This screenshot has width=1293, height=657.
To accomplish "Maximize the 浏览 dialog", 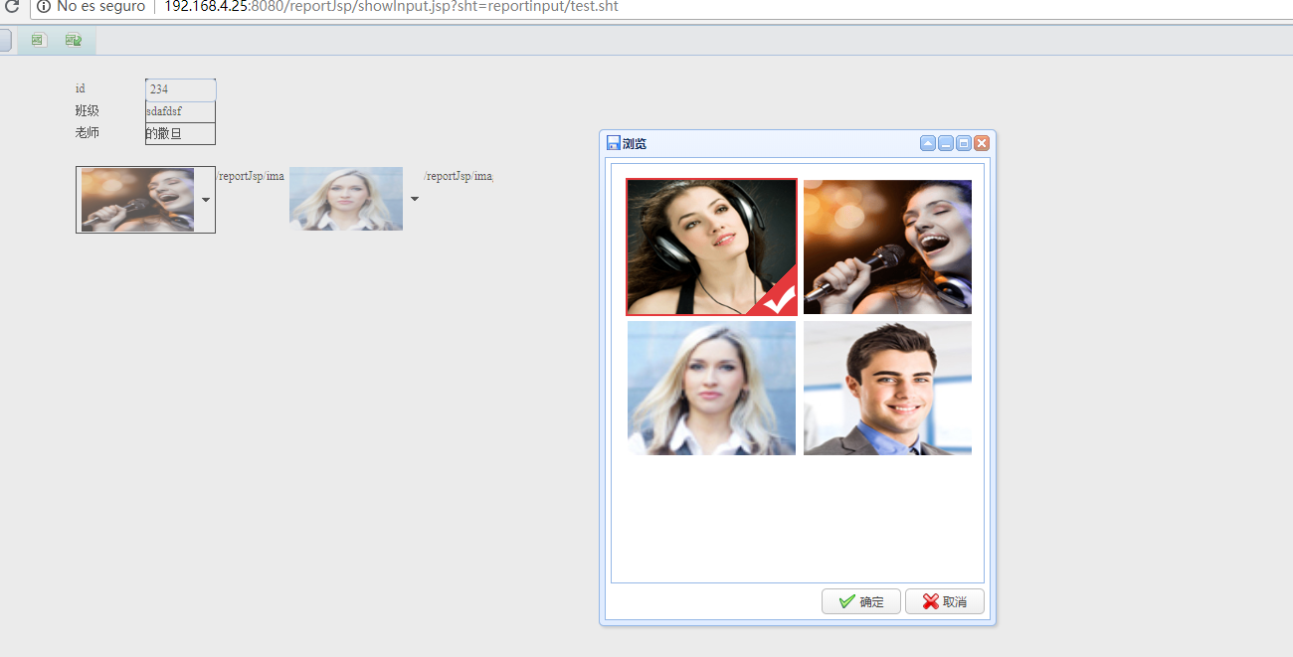I will point(964,143).
